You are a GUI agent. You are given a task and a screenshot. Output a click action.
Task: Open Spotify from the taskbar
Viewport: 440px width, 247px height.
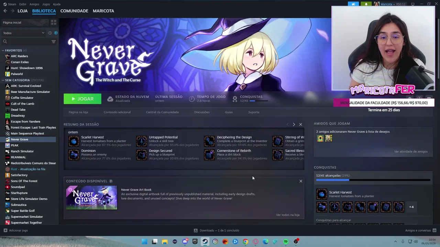tap(286, 242)
